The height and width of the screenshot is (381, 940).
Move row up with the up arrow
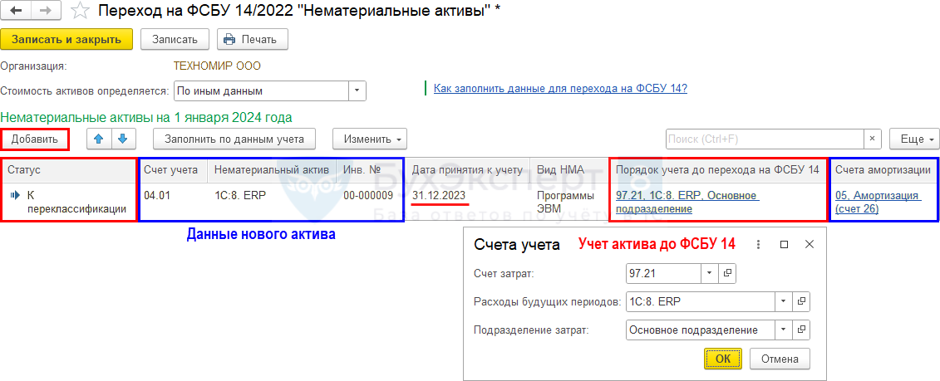(x=98, y=139)
